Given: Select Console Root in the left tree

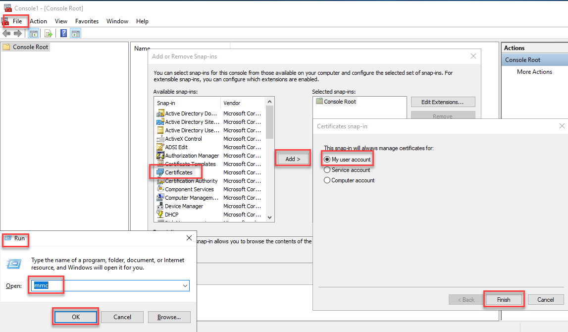Looking at the screenshot, I should click(31, 47).
